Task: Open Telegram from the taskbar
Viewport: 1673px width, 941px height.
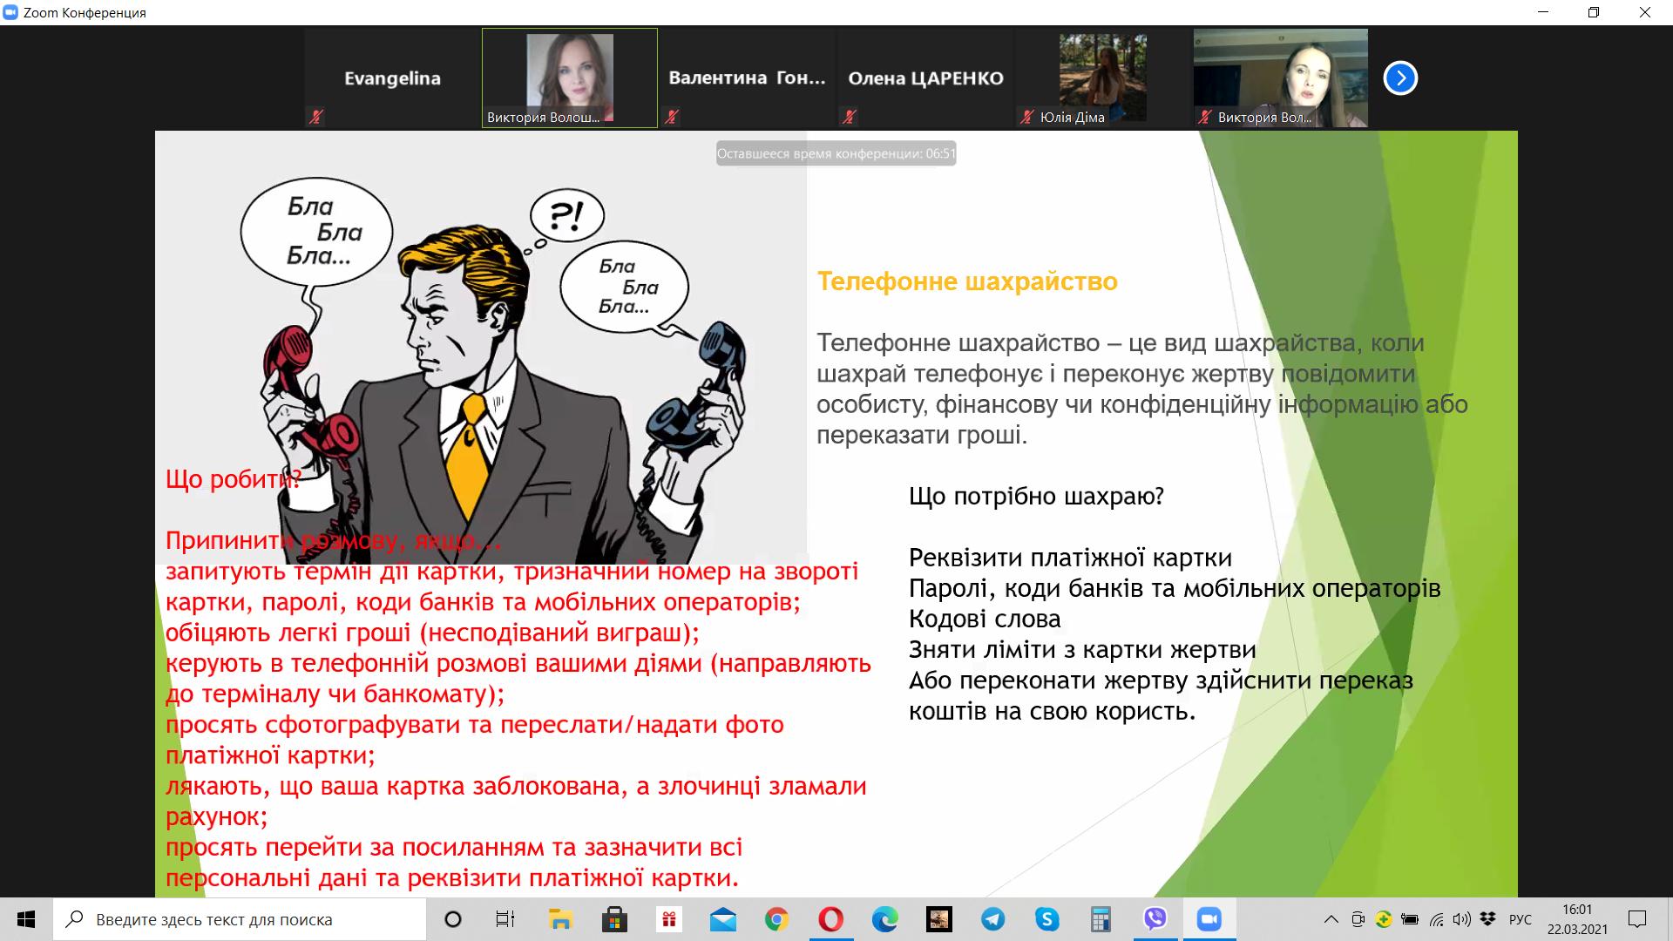Action: click(992, 919)
